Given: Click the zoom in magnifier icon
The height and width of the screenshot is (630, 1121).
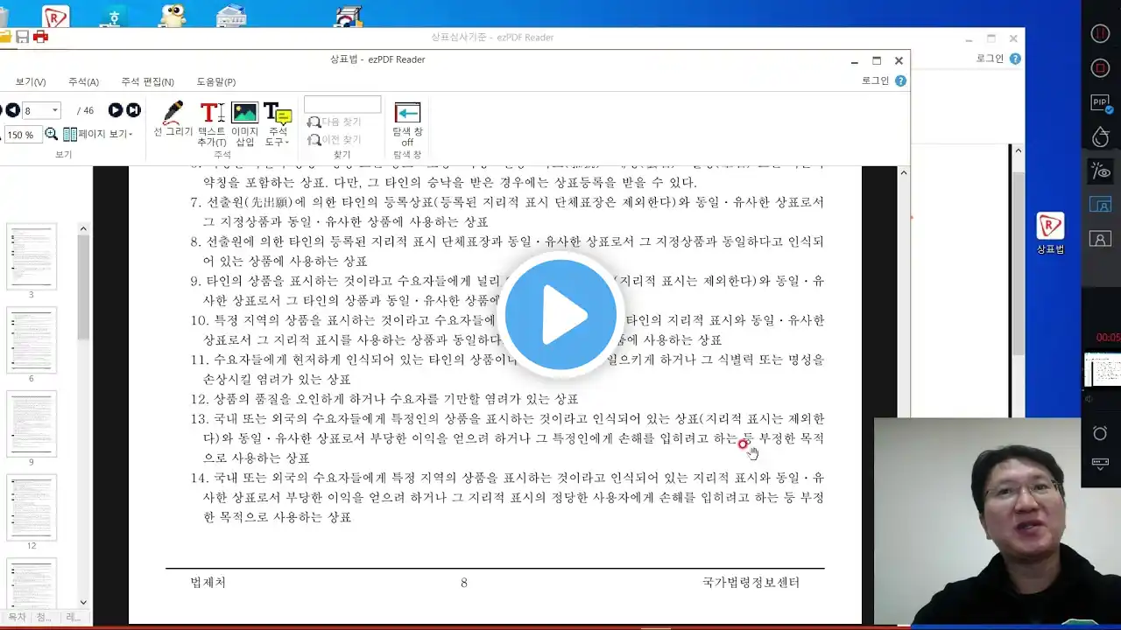Looking at the screenshot, I should pyautogui.click(x=52, y=135).
